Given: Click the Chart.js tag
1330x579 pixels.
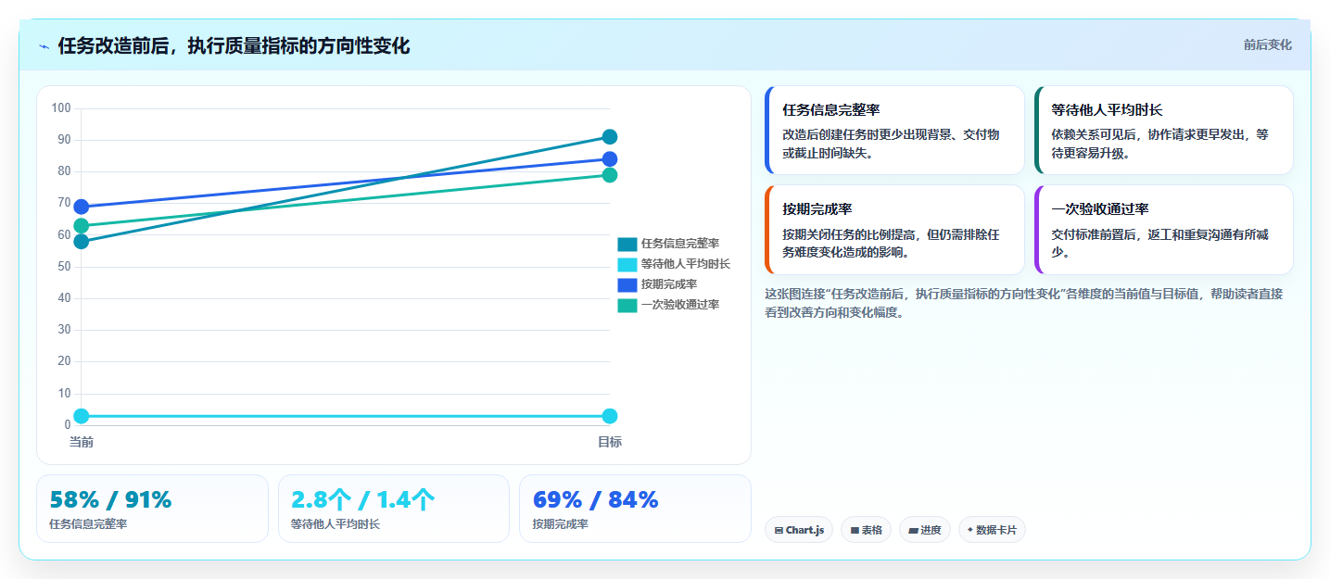Looking at the screenshot, I should pyautogui.click(x=799, y=530).
